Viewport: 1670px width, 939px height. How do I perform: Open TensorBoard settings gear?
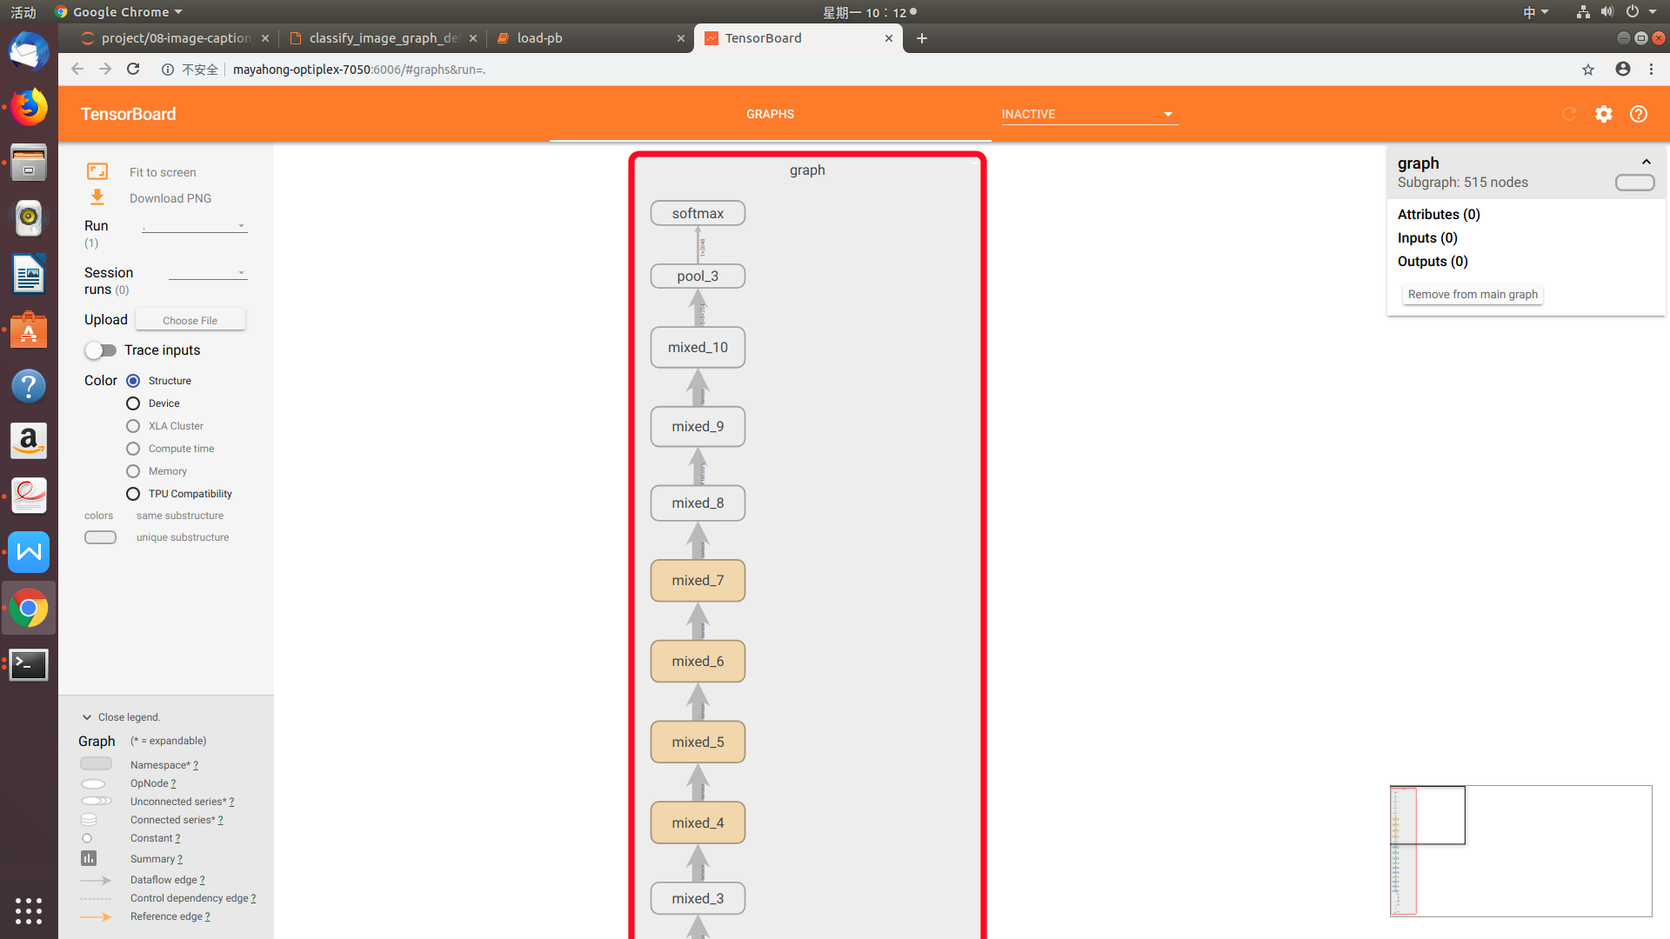click(x=1604, y=114)
